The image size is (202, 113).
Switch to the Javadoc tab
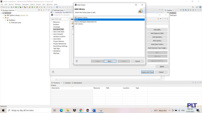coord(67,83)
